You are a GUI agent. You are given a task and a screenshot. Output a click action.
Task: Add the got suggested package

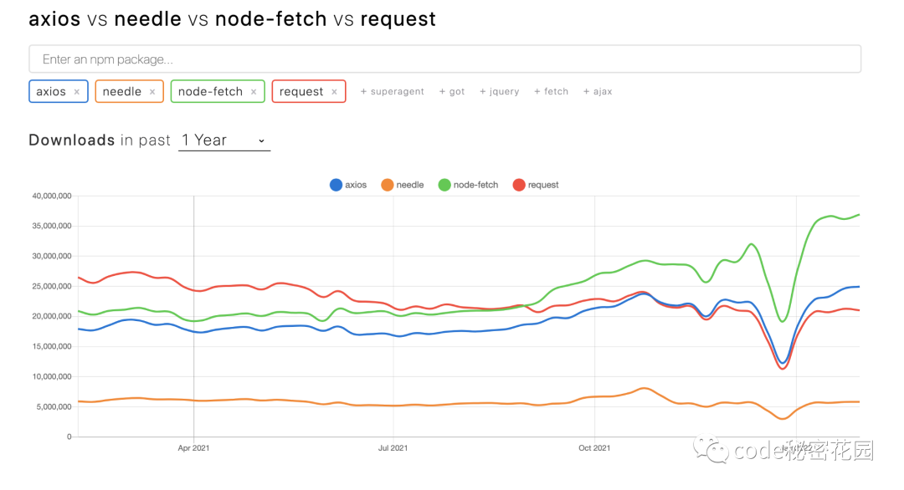(452, 92)
